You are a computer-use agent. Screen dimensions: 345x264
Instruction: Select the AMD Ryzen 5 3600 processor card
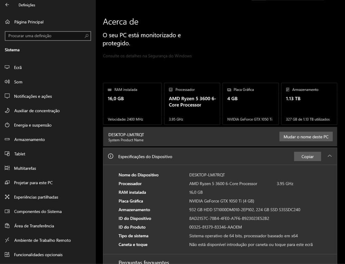click(192, 104)
